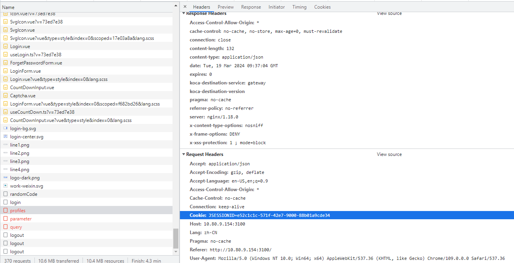514x263 pixels.
Task: Collapse the Response Headers section
Action: (x=184, y=14)
